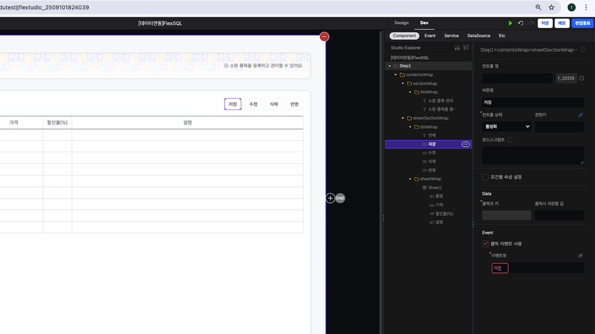
Task: Collapse the contentsWrap folder arrow
Action: click(396, 75)
